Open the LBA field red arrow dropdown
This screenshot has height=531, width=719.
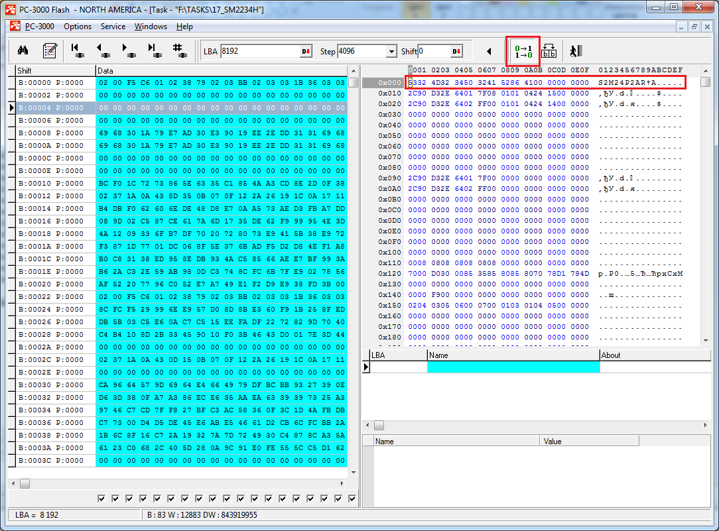pyautogui.click(x=306, y=52)
